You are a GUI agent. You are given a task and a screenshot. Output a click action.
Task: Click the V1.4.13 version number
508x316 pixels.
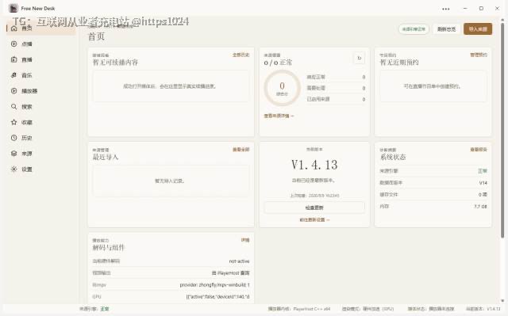(x=314, y=165)
